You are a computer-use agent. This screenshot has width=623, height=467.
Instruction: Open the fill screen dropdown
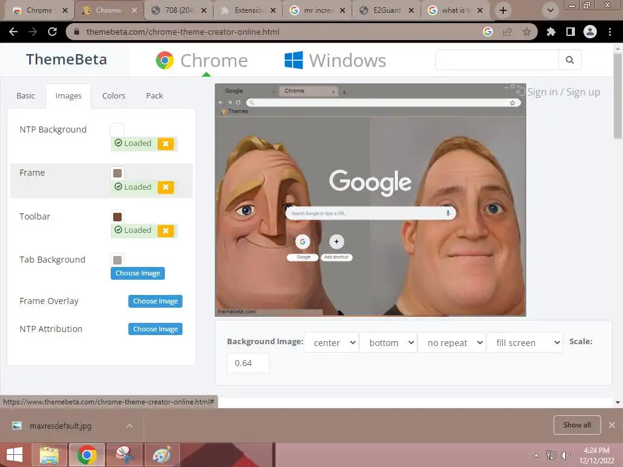tap(525, 343)
